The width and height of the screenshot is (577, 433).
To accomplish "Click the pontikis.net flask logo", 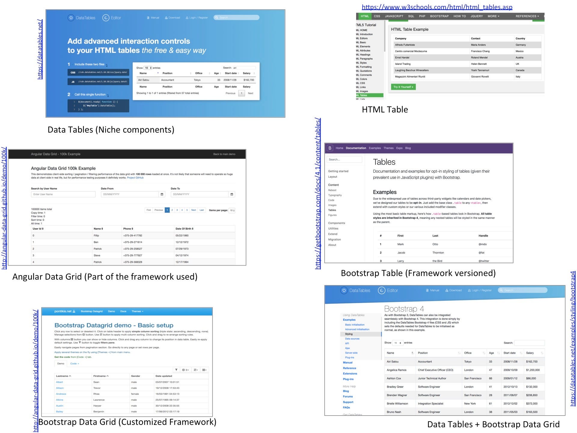I will click(74, 311).
